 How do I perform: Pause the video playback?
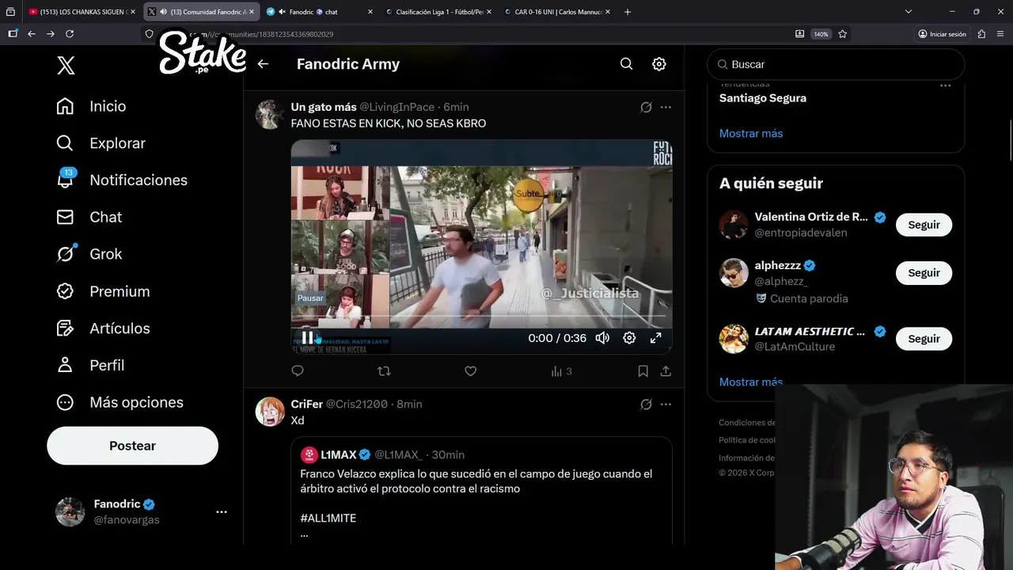(x=307, y=338)
